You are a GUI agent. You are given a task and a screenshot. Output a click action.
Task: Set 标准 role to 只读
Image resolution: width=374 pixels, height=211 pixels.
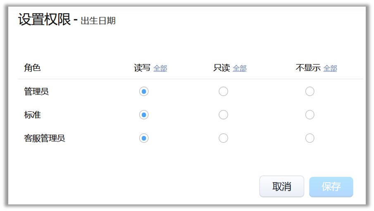[223, 115]
